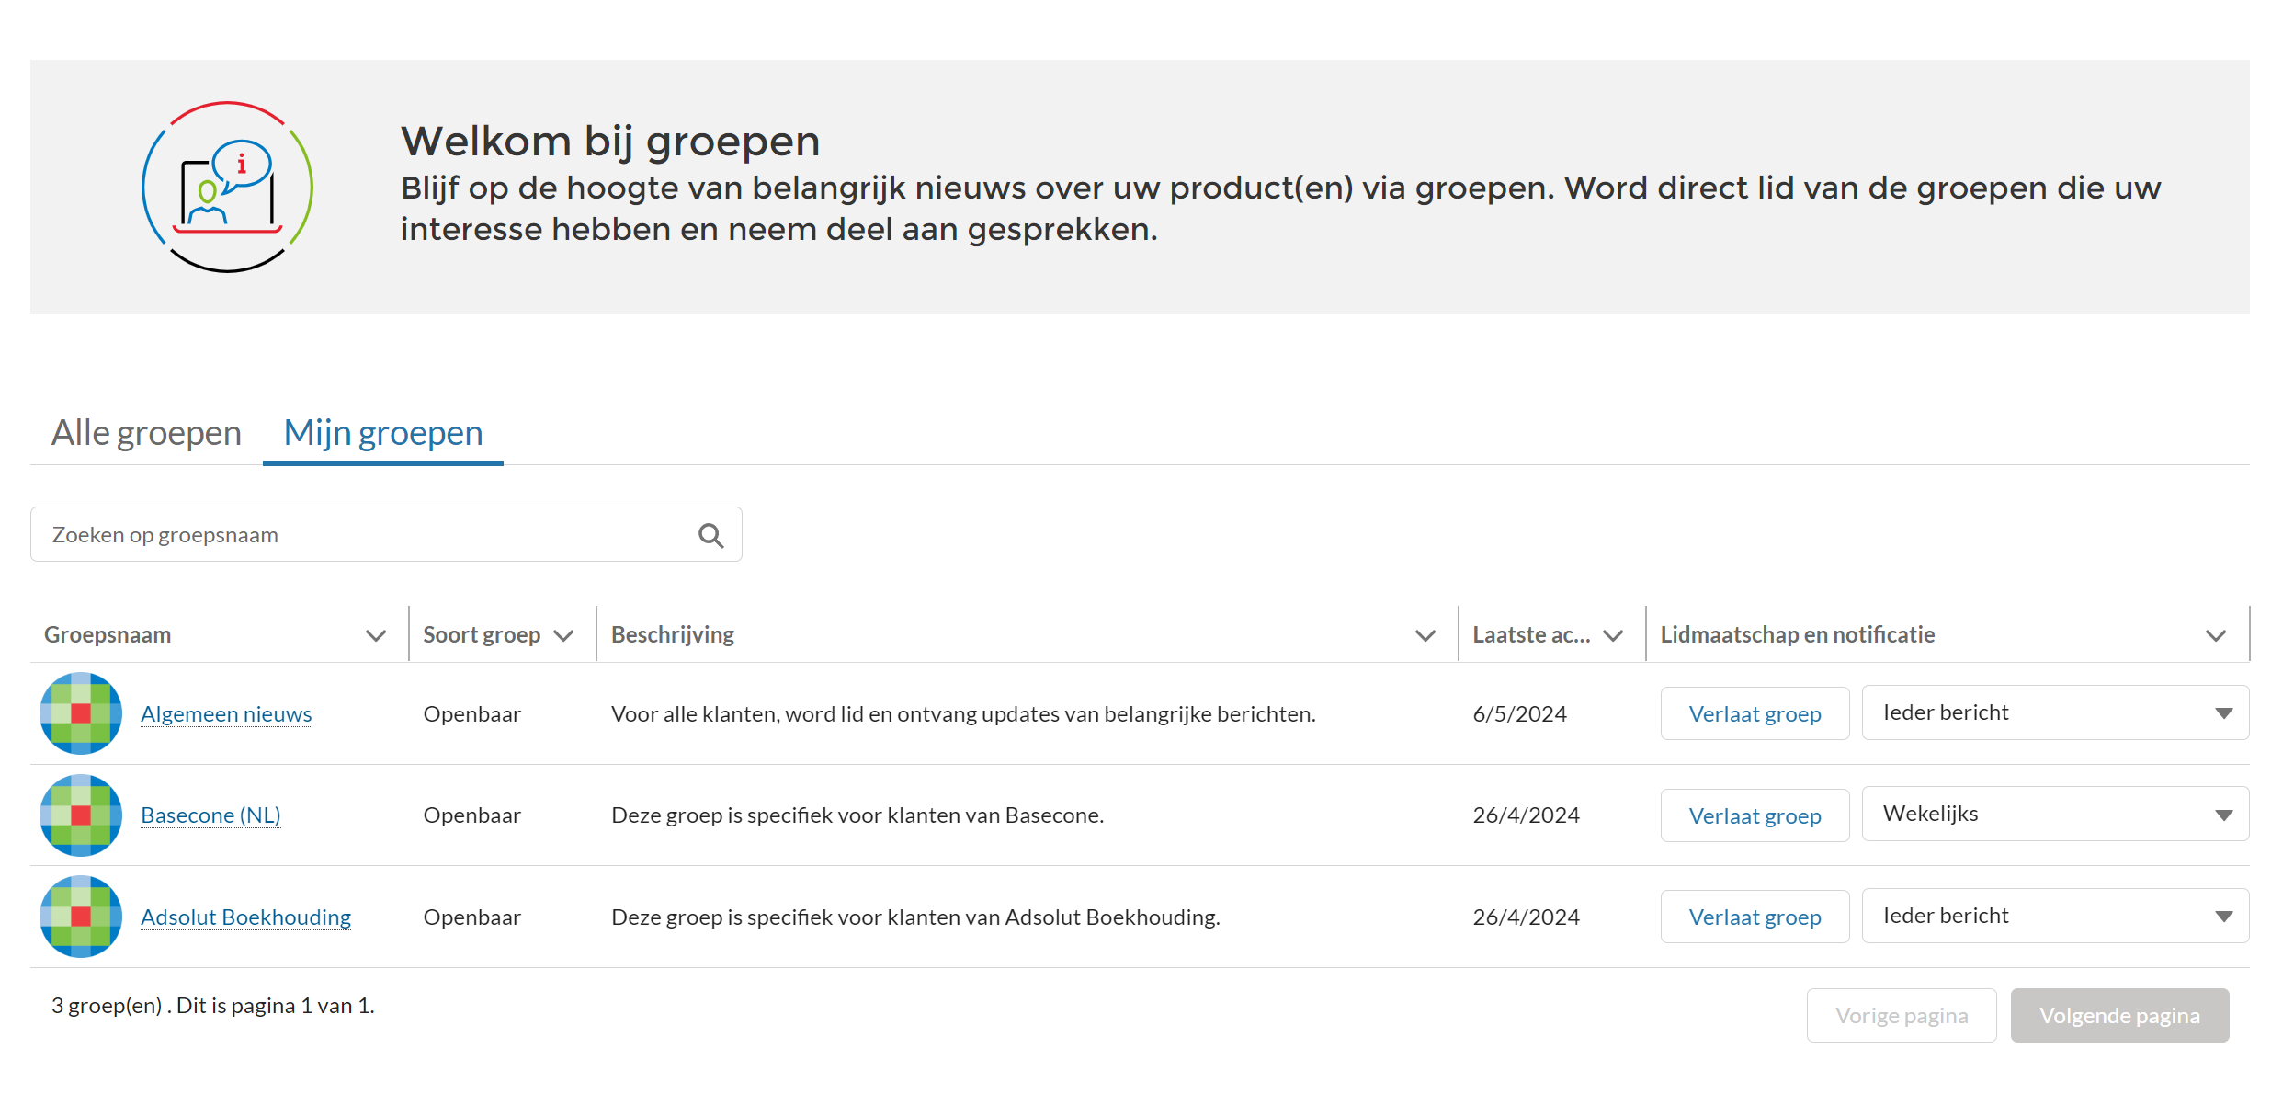This screenshot has height=1094, width=2294.
Task: Expand the Beschrijving column filter chevron
Action: coord(1425,634)
